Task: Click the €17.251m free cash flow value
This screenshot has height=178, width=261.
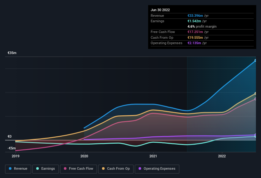Action: (x=195, y=32)
